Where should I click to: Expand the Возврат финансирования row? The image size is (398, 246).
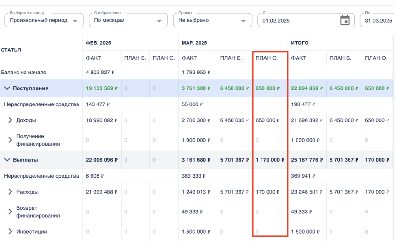[x=10, y=211]
